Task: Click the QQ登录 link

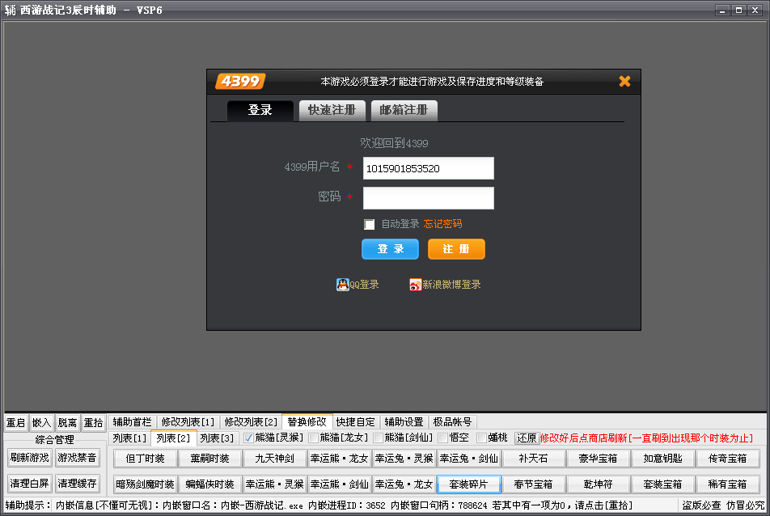Action: pyautogui.click(x=364, y=284)
